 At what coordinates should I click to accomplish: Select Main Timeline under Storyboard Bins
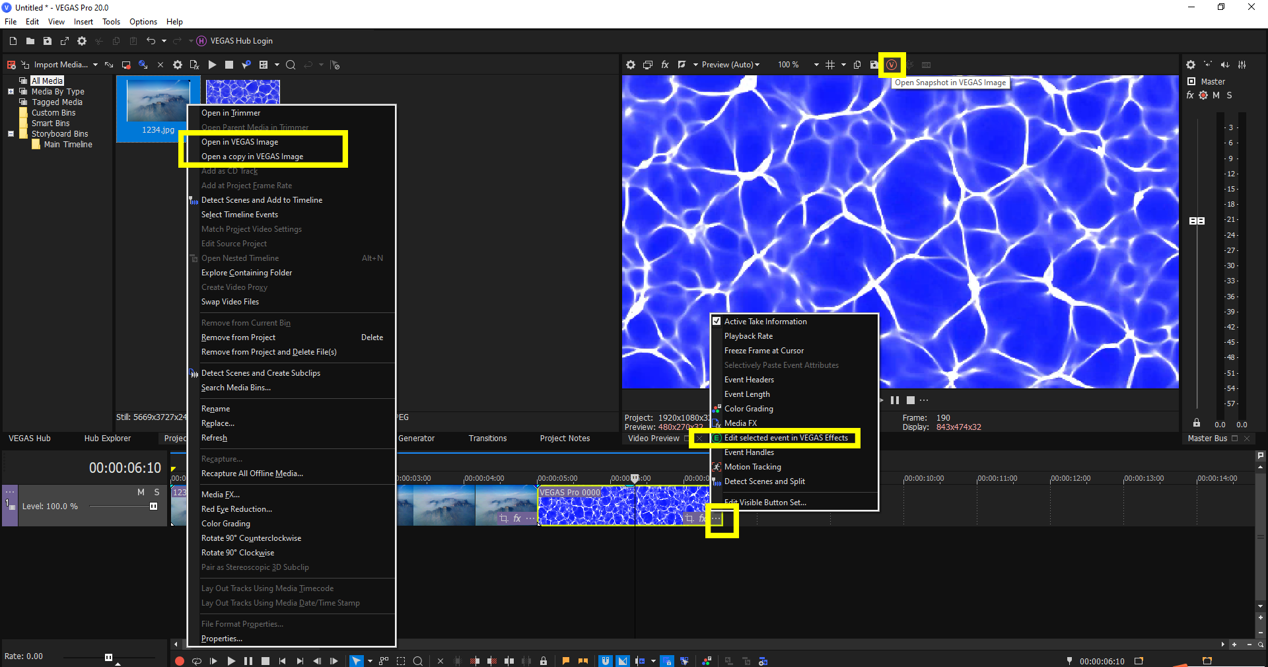[68, 145]
